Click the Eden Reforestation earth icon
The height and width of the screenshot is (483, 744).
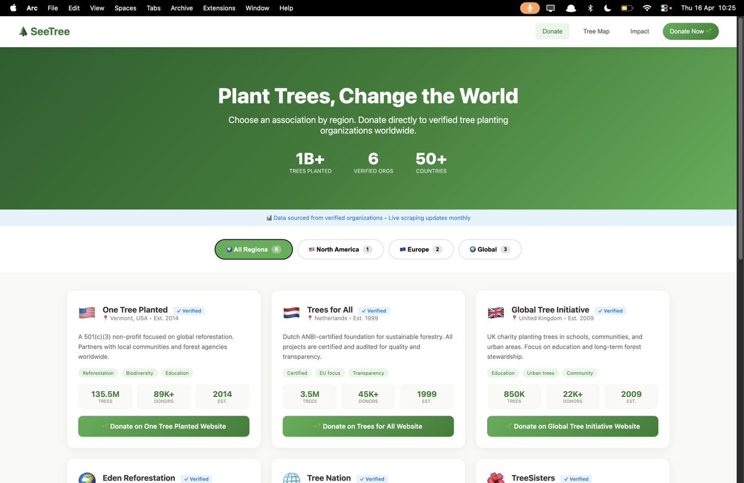[x=87, y=478]
